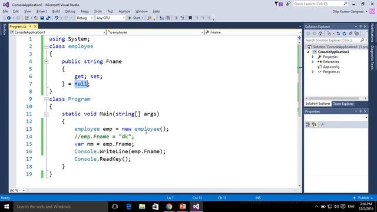Open PowerPoint from the taskbar
Viewport: 377px width, 212px height.
pos(183,207)
